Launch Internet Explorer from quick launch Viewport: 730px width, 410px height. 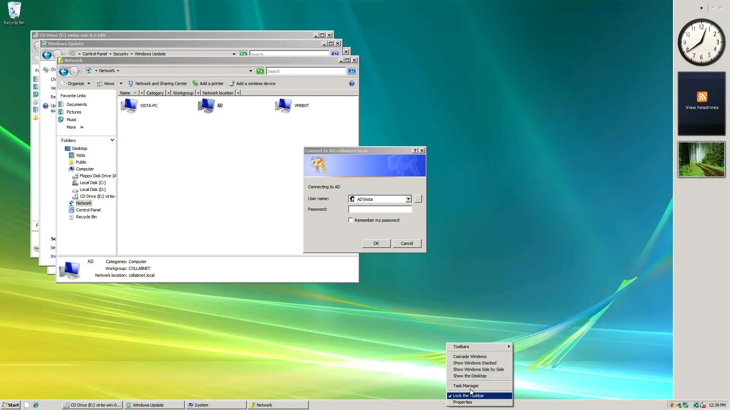coord(36,405)
